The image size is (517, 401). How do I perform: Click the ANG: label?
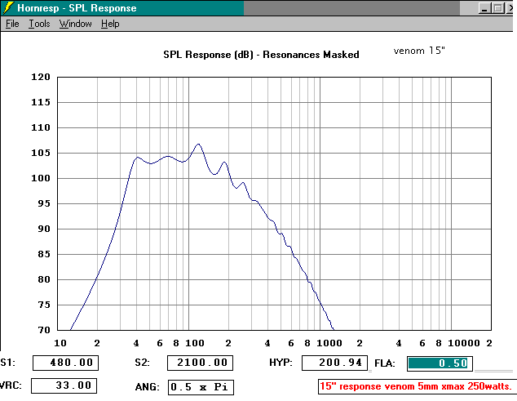(x=147, y=387)
